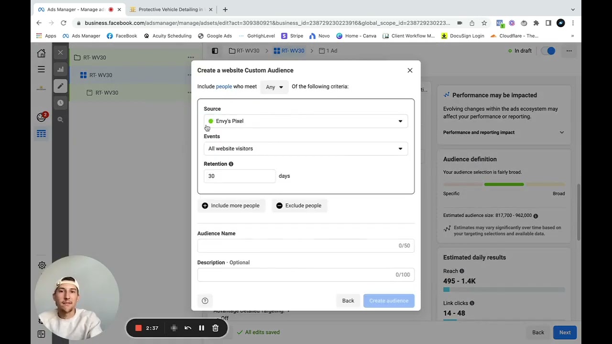Click RT- WV30 ad set breadcrumb

coord(289,51)
